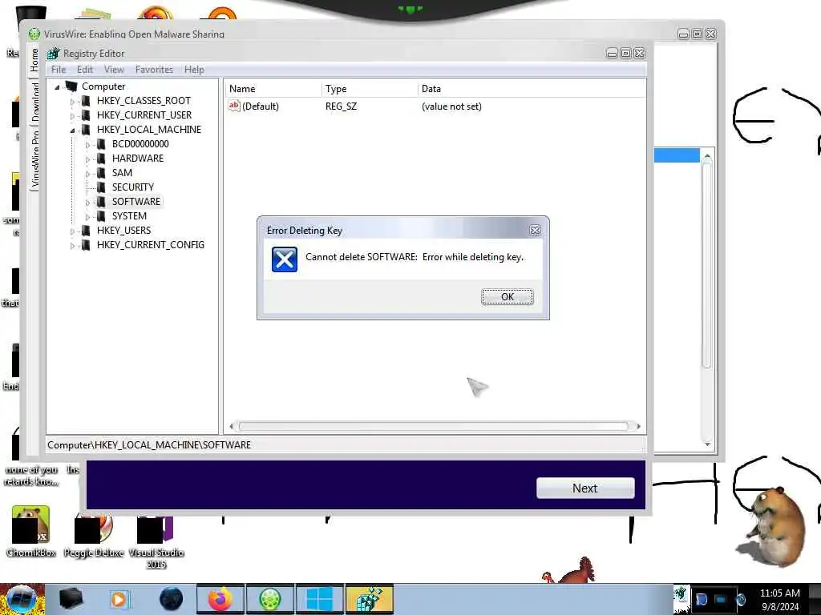
Task: Open the File menu in Registry Editor
Action: click(x=59, y=70)
